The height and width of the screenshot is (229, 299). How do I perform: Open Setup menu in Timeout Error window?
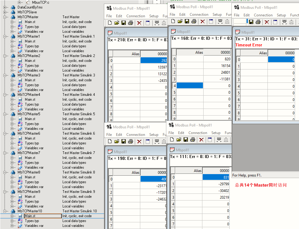click(281, 15)
